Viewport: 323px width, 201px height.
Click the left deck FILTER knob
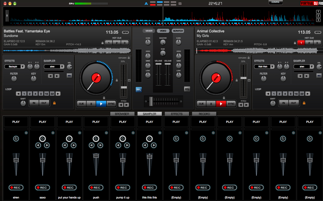coord(14,79)
